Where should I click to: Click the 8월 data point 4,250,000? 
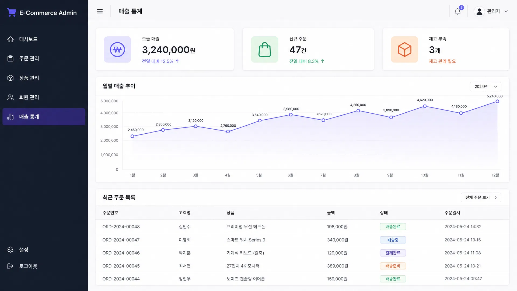pyautogui.click(x=358, y=111)
